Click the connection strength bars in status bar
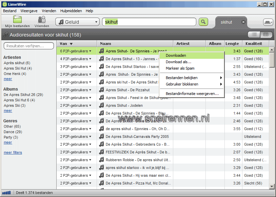Screen dimensions: 276x197 pyautogui.click(x=6, y=193)
